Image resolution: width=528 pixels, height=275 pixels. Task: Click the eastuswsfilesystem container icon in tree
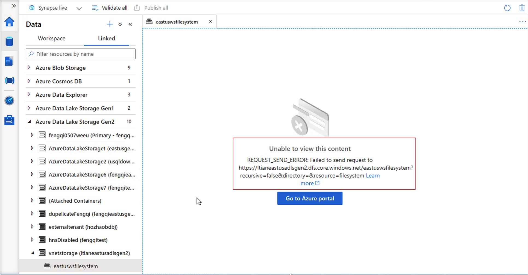(x=47, y=265)
